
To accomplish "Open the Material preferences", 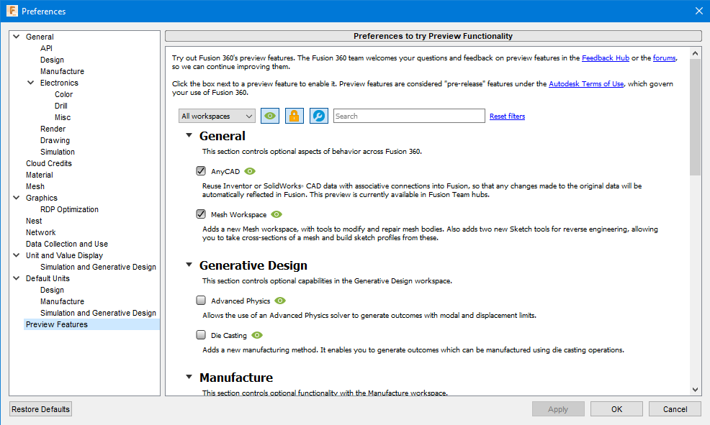I will click(40, 175).
